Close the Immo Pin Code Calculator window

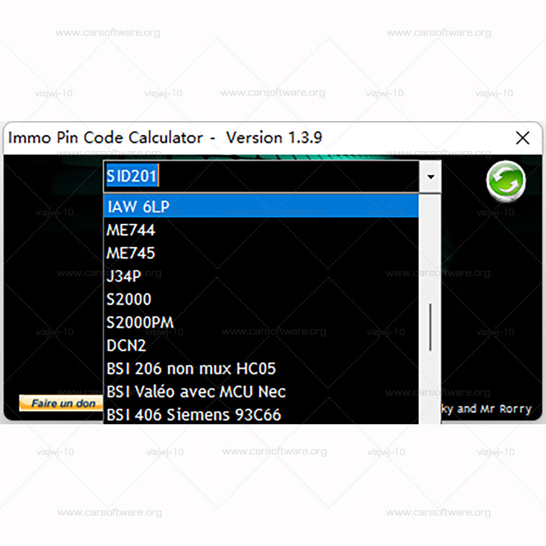523,138
